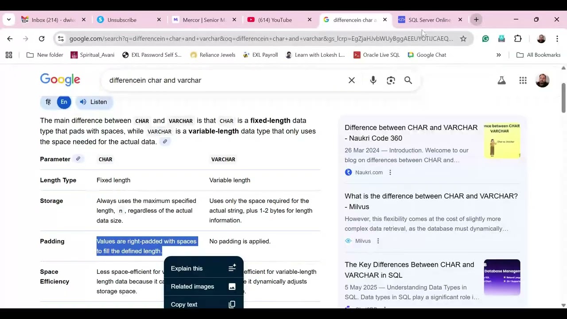Search by image with Lens icon
Viewport: 567px width, 319px height.
pos(391,80)
